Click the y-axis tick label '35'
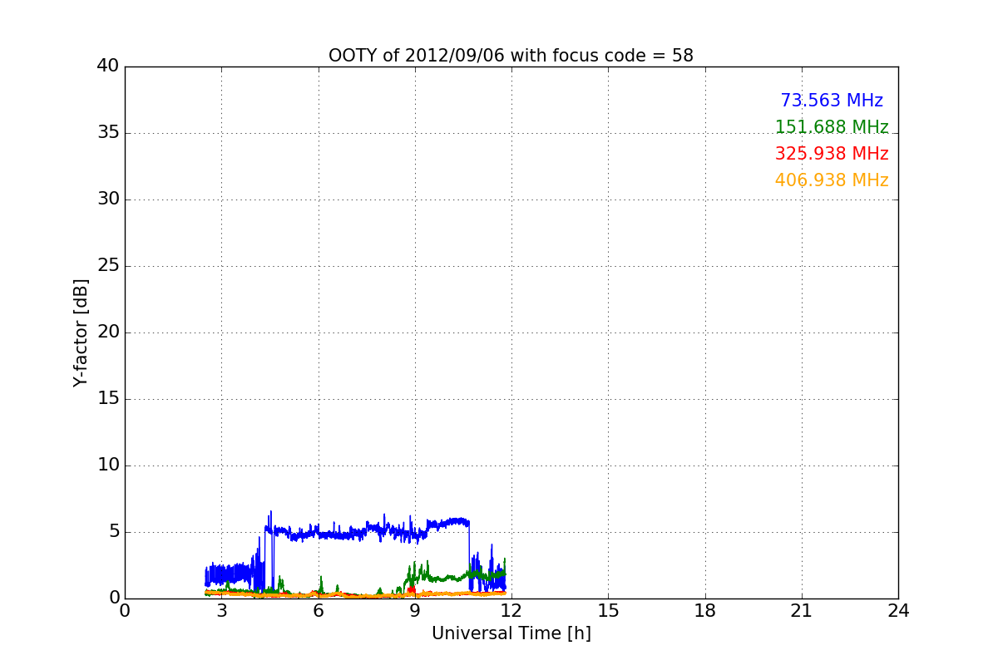 108,133
